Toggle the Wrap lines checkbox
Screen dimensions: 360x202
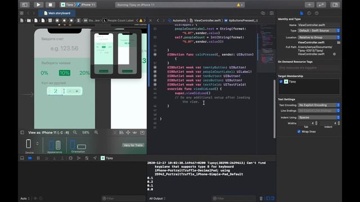(299, 131)
